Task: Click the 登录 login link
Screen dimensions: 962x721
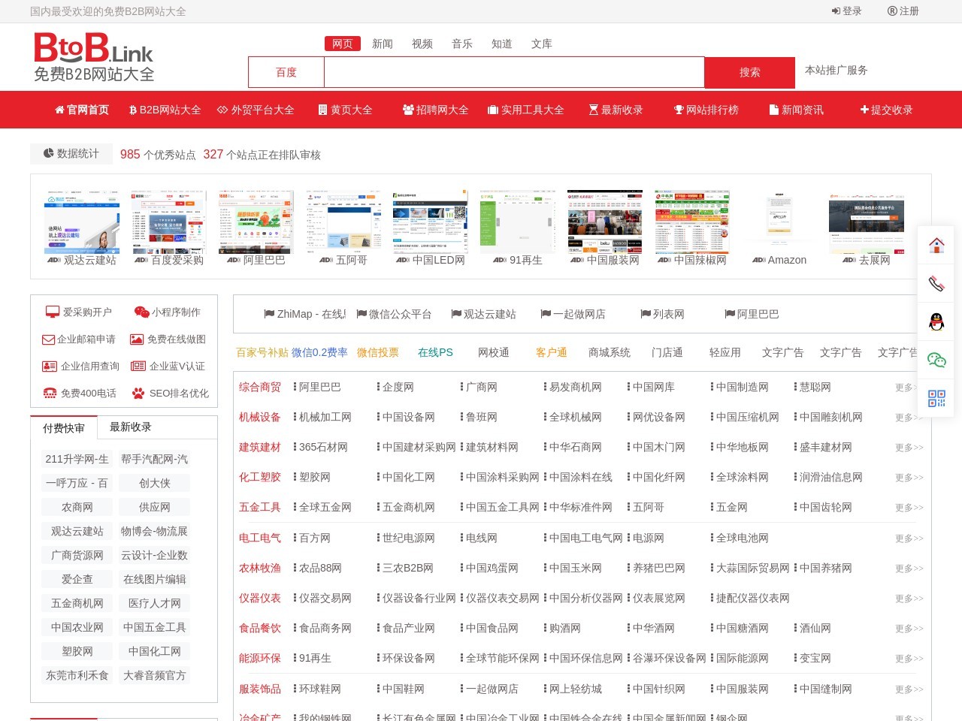Action: (847, 11)
